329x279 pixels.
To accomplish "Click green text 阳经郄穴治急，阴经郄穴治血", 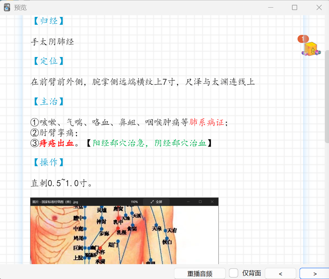I will tap(149, 143).
